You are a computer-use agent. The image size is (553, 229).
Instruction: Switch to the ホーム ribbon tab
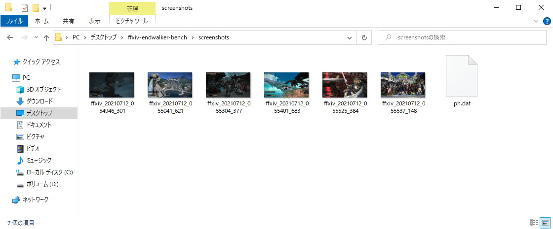click(x=41, y=21)
